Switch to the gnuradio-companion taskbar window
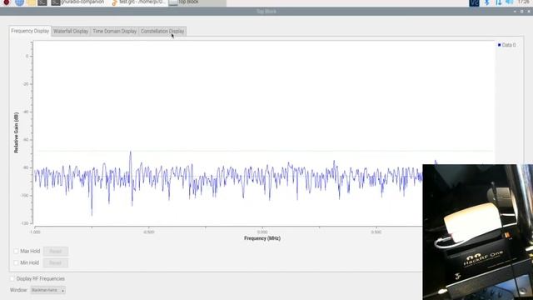This screenshot has width=533, height=300. click(77, 2)
